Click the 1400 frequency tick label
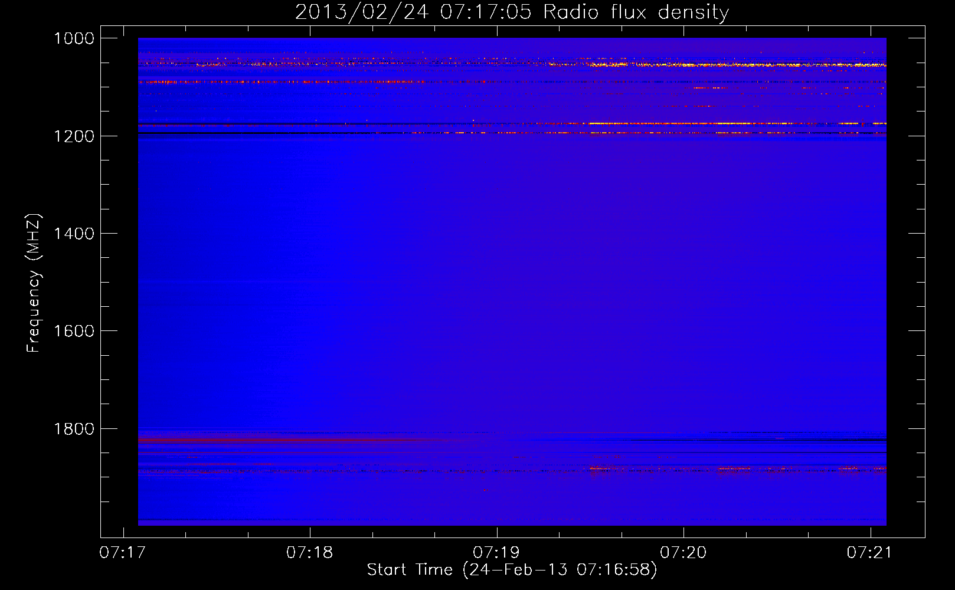955x590 pixels. coord(74,234)
